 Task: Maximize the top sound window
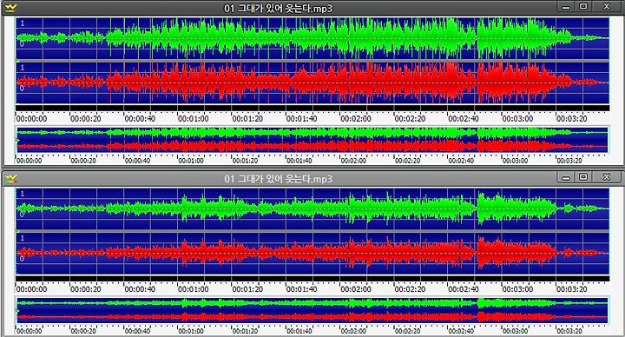[583, 7]
